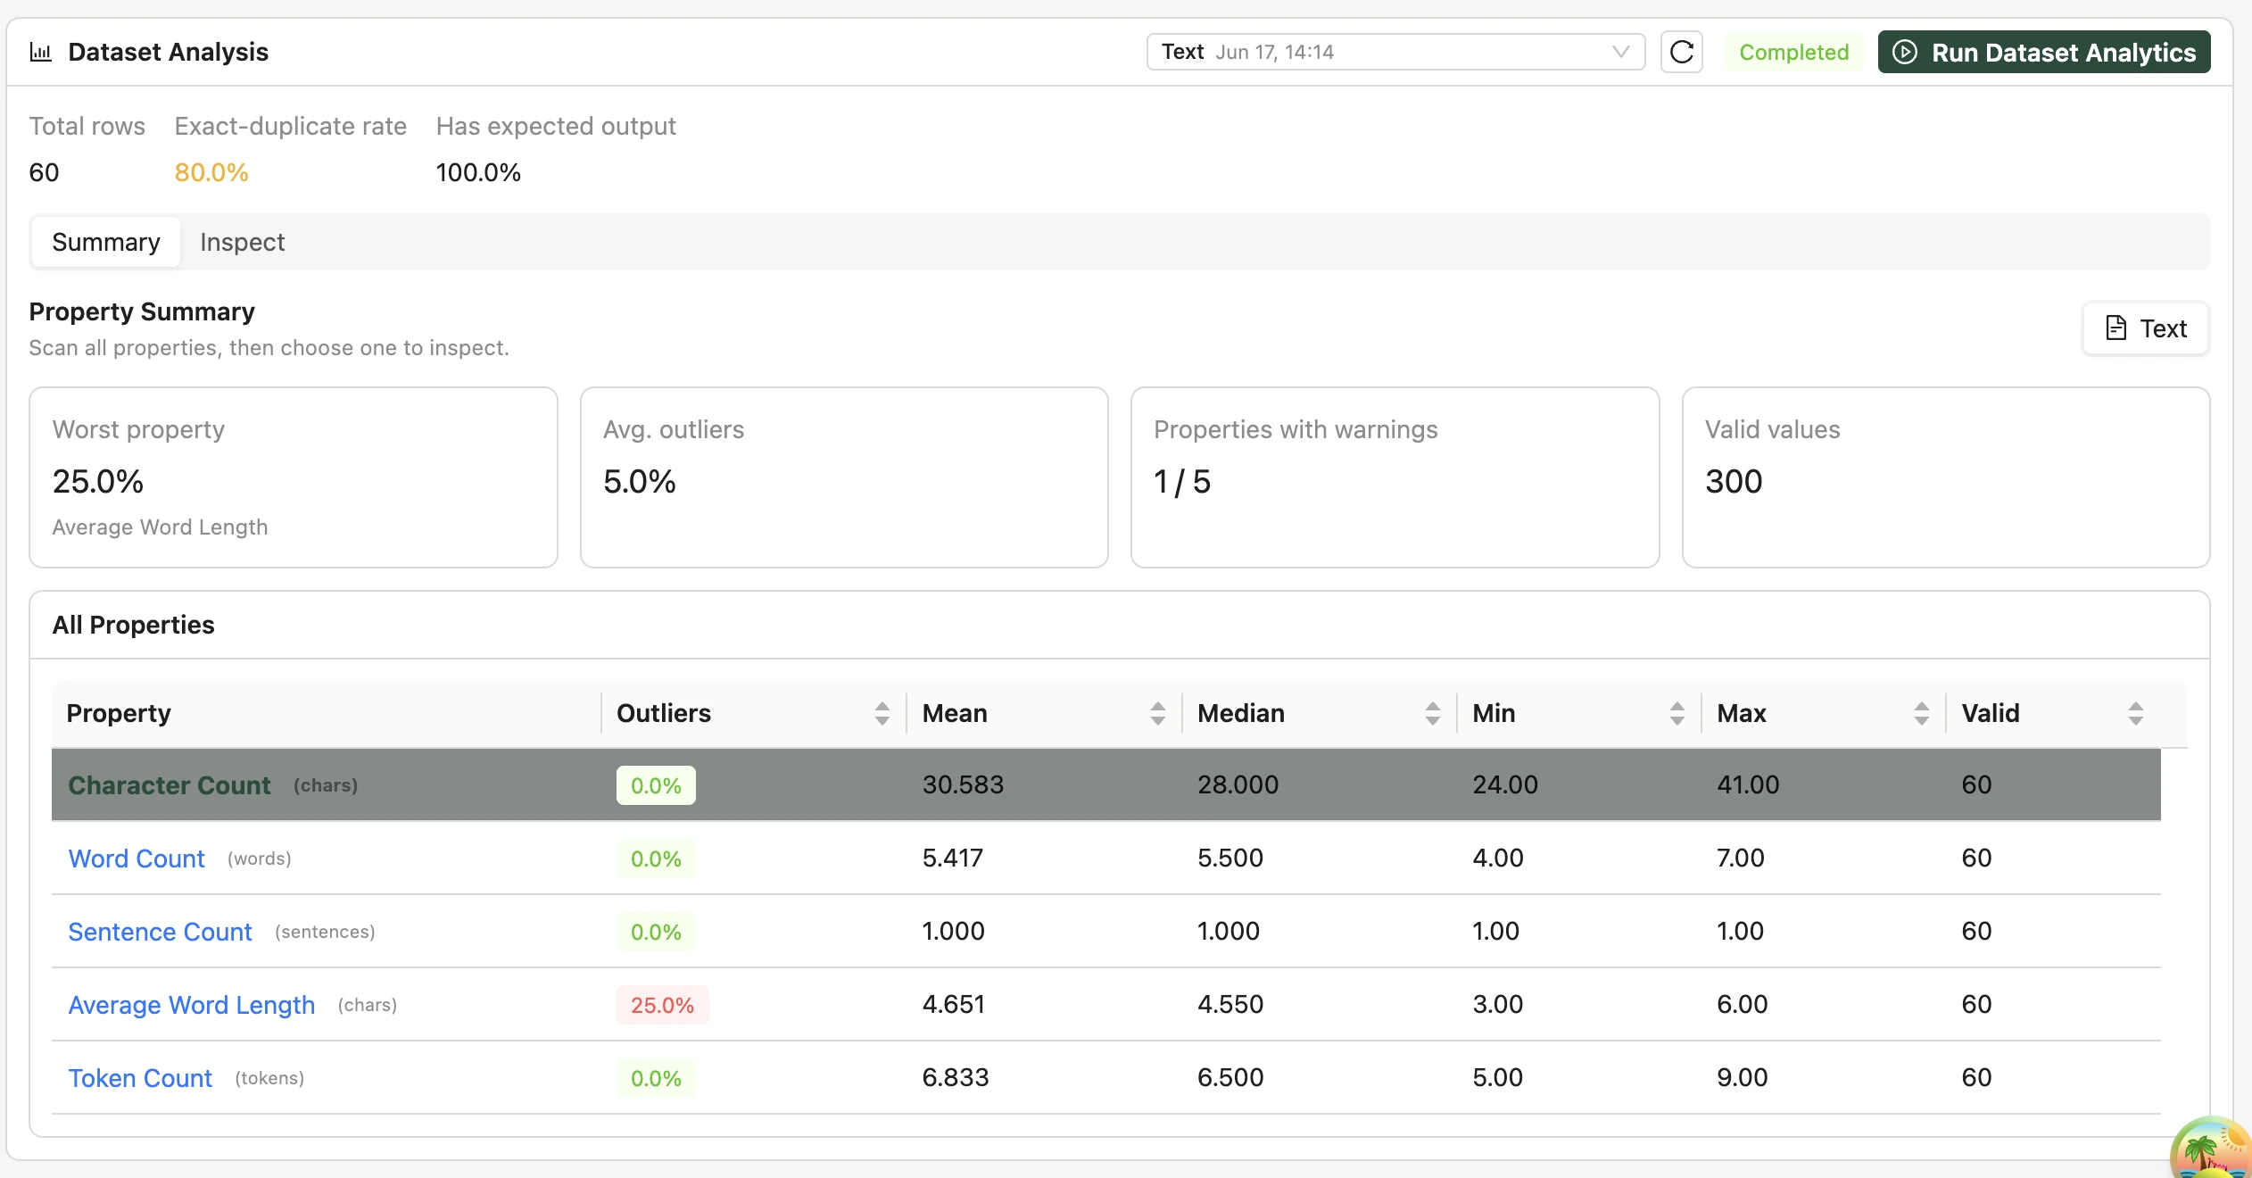The width and height of the screenshot is (2252, 1178).
Task: Click Average Word Length min 3.00
Action: click(1497, 1004)
